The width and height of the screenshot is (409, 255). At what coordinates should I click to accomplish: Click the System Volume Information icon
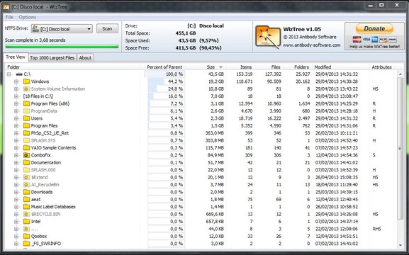(26, 89)
